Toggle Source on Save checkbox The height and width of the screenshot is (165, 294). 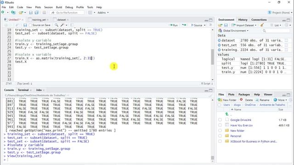[30, 25]
